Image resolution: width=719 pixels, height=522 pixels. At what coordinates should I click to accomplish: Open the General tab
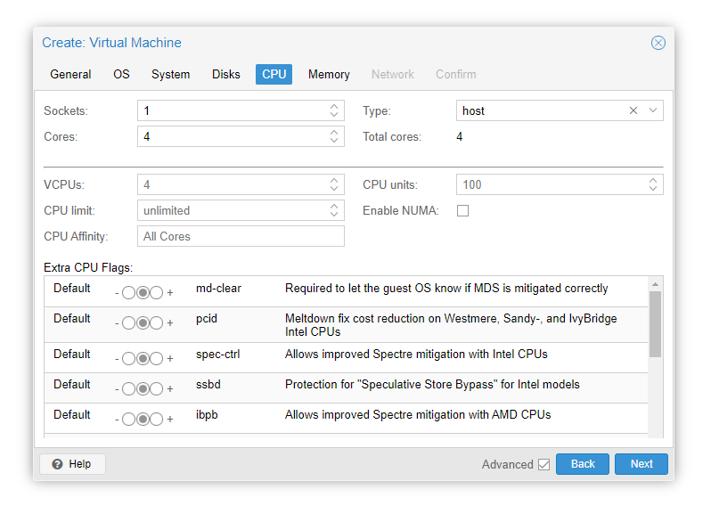point(70,75)
